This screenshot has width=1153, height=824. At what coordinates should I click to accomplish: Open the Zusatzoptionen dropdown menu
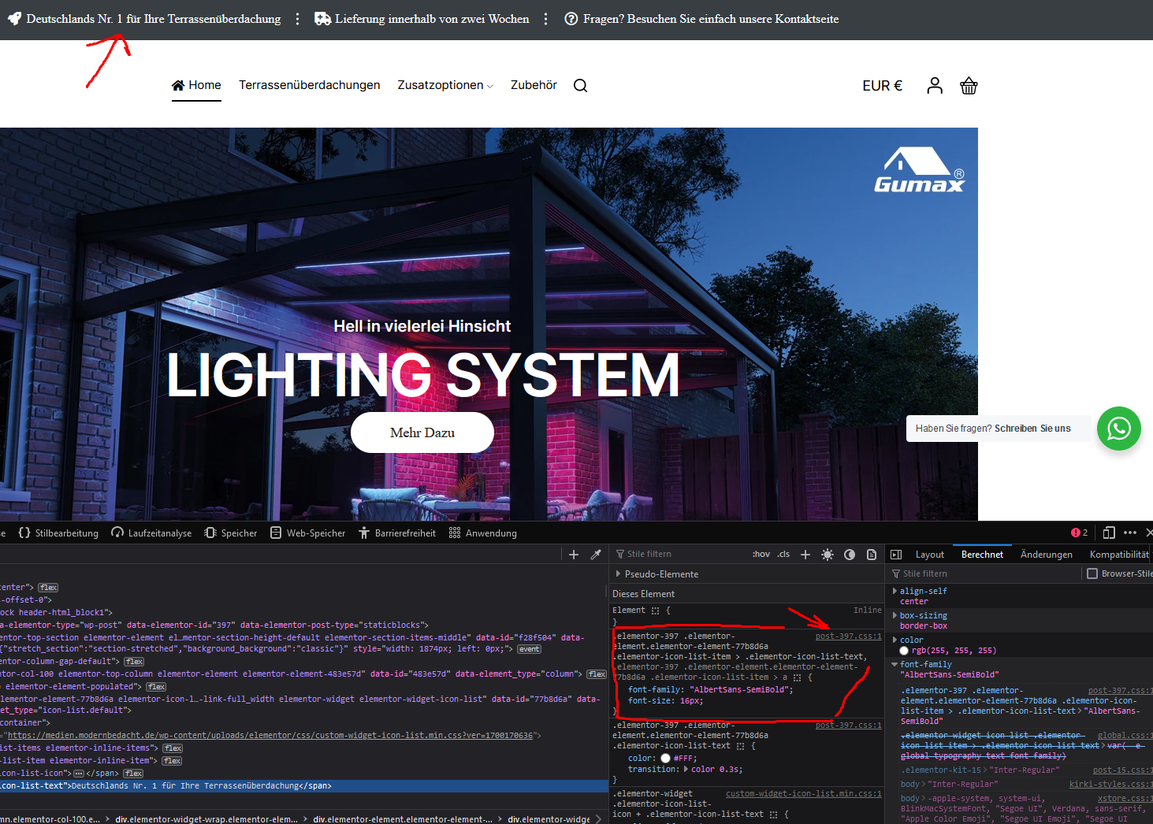click(x=445, y=85)
